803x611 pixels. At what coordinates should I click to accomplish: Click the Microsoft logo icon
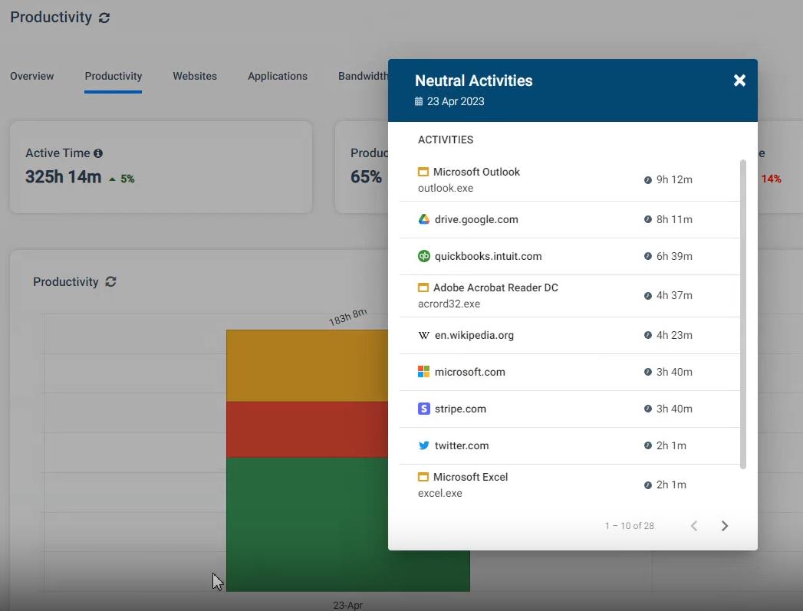click(423, 372)
